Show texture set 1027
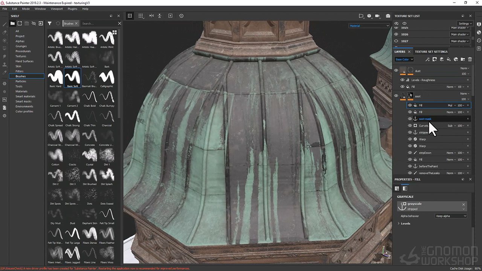The image size is (482, 271). point(396,41)
